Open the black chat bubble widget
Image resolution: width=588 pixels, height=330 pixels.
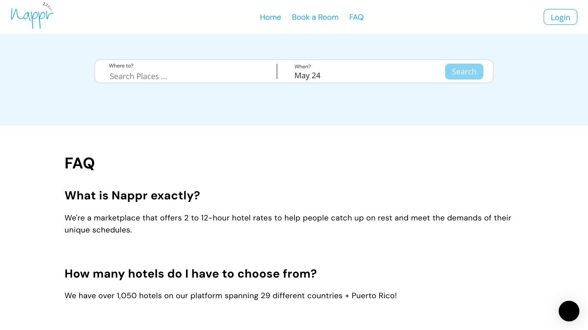(569, 311)
